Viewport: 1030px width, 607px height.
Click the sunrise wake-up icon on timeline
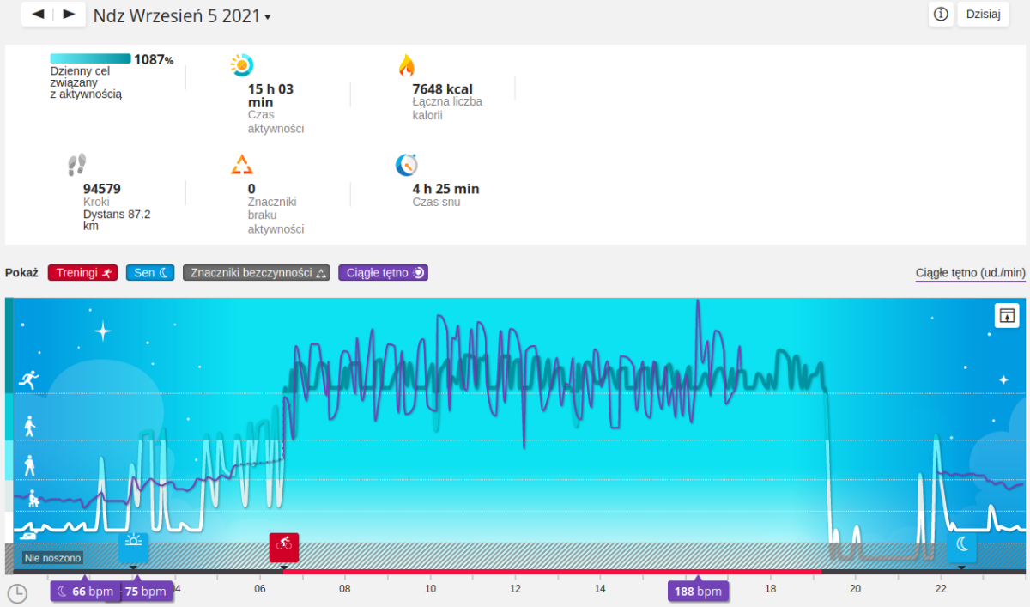(133, 544)
